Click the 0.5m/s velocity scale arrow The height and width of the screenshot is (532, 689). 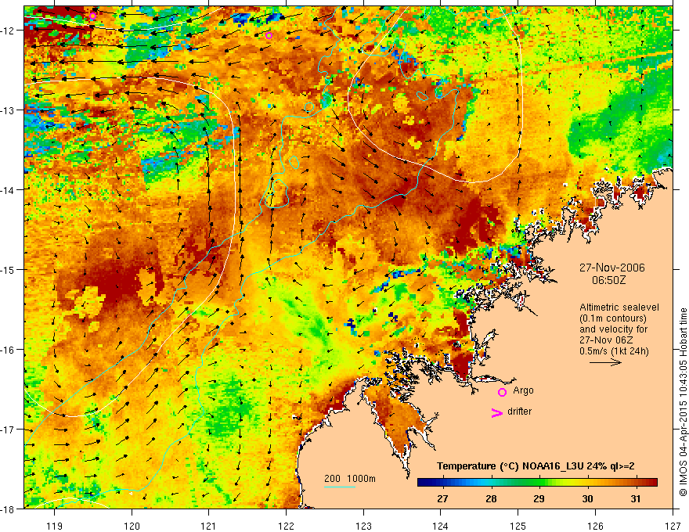(605, 362)
